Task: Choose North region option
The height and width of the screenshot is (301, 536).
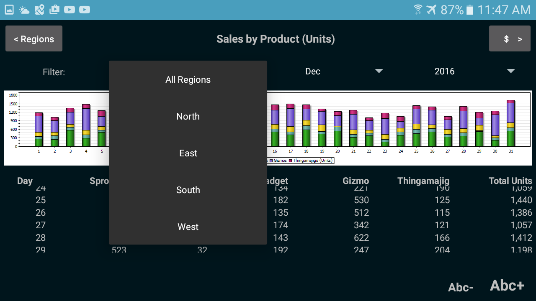Action: 188,117
